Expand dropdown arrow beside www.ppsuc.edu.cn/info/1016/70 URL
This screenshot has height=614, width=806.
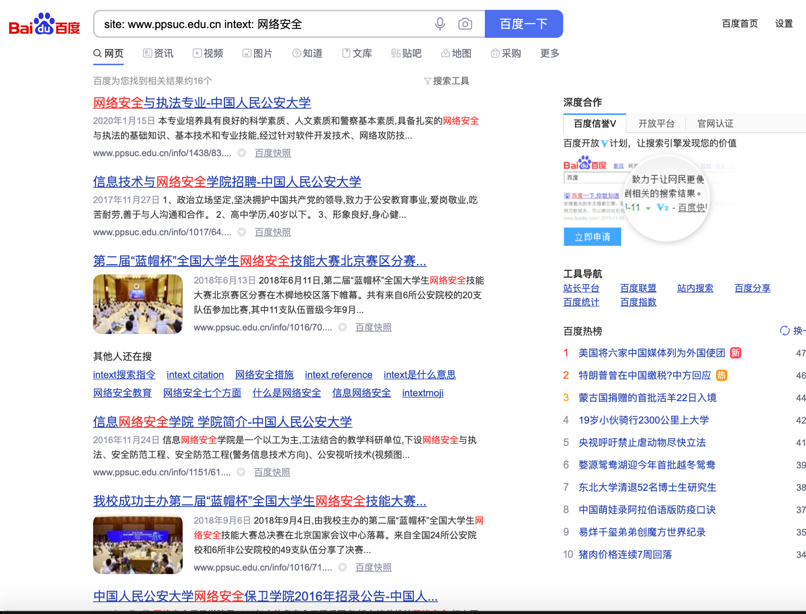(342, 327)
